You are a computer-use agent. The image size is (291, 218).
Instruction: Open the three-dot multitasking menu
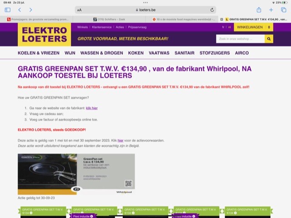click(x=145, y=3)
